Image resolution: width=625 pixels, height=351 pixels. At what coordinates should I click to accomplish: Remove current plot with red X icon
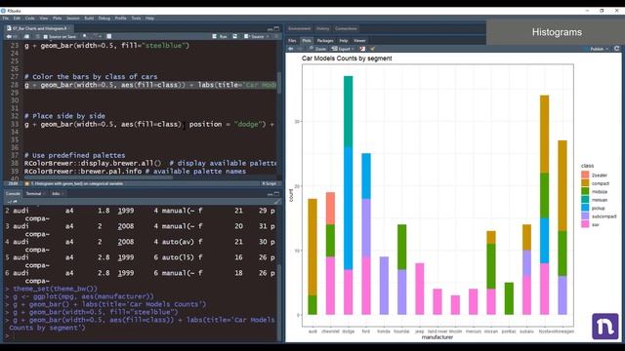point(362,49)
